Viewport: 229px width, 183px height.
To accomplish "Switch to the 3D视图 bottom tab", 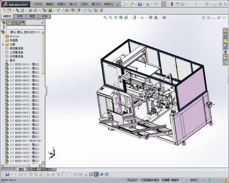I will [33, 169].
